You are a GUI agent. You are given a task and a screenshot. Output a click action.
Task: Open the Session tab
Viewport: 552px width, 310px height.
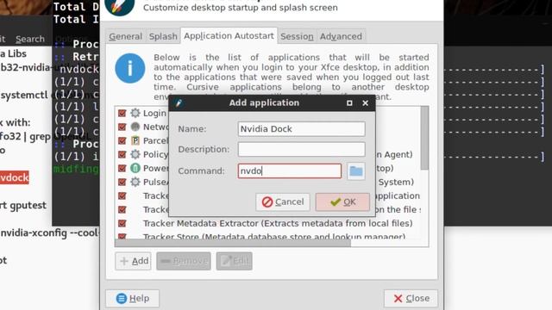pos(297,36)
